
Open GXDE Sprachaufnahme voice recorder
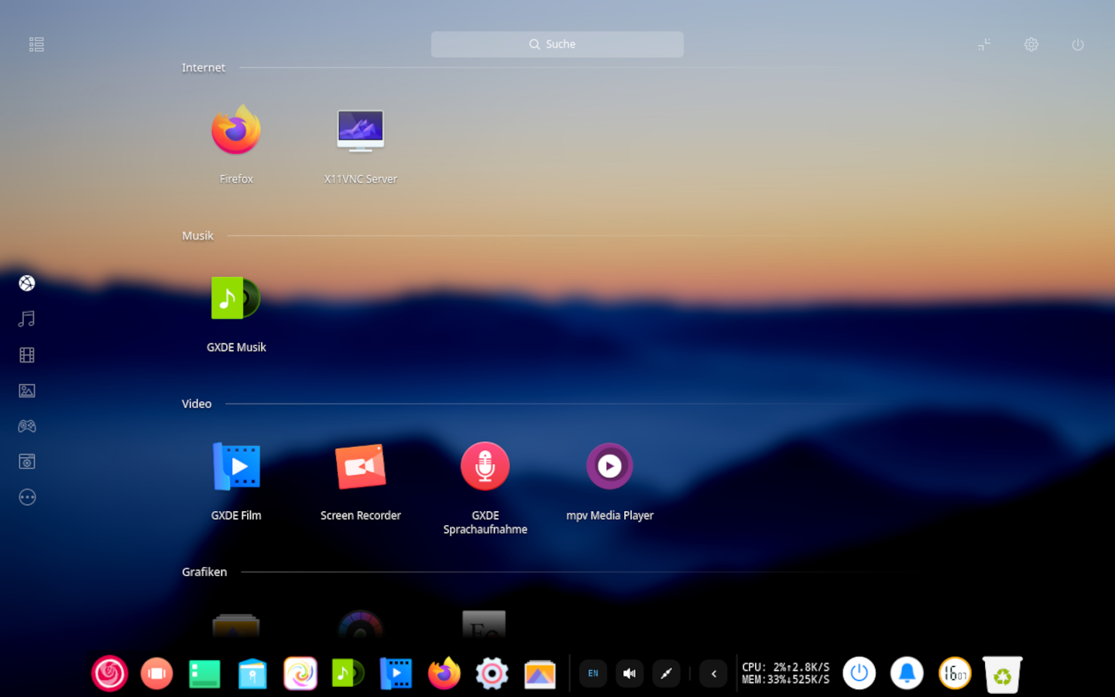coord(485,467)
